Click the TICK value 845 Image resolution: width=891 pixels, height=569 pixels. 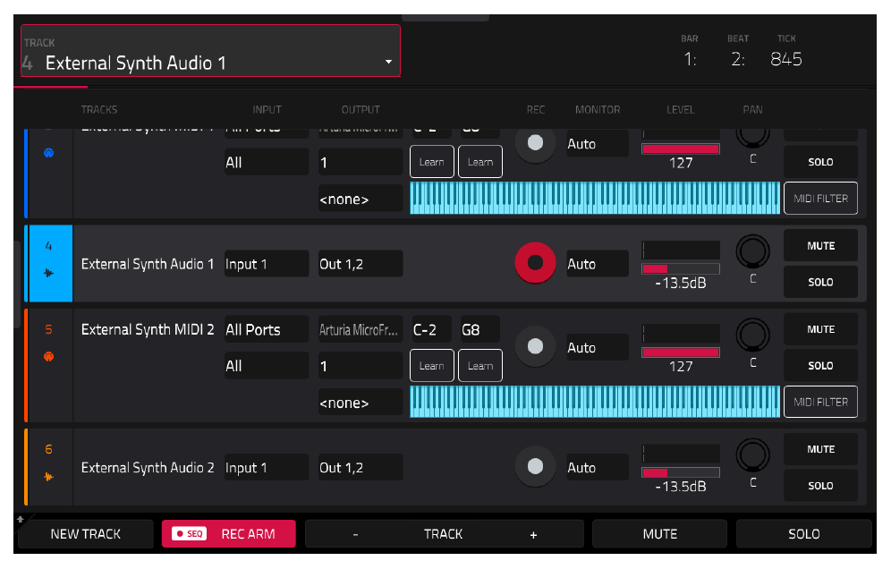click(x=785, y=59)
